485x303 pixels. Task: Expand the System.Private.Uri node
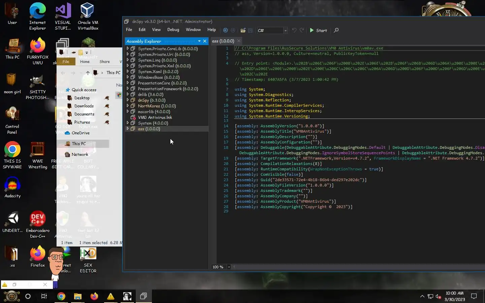pos(128,54)
